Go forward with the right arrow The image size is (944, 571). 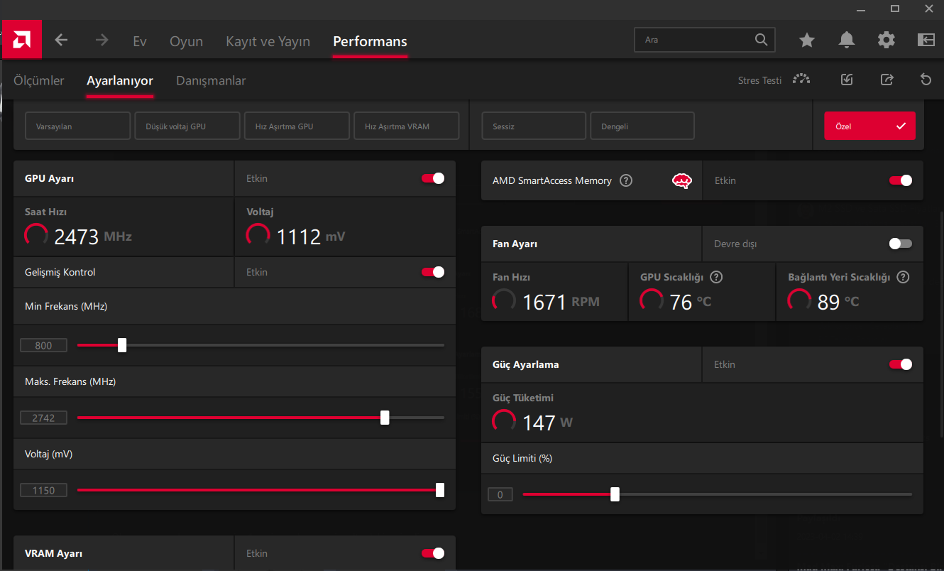coord(101,40)
